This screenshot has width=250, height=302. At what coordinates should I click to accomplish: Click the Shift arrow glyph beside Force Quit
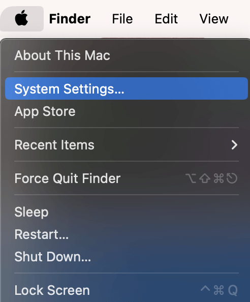[205, 178]
